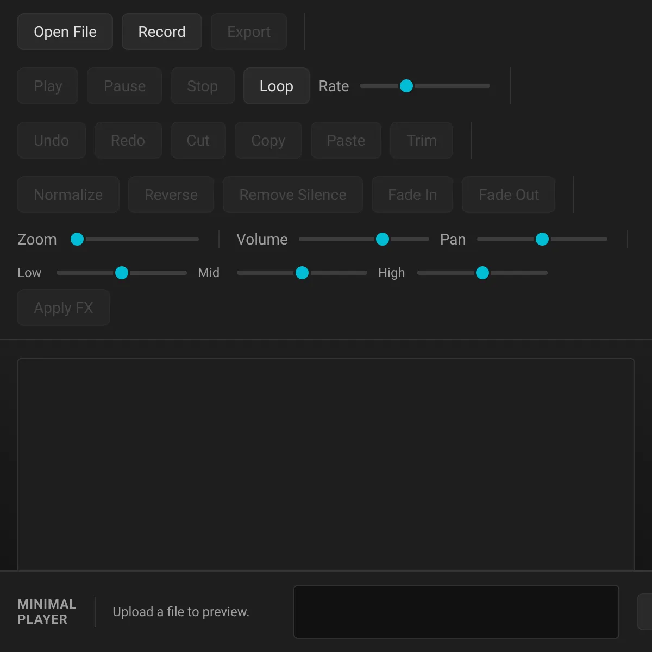Viewport: 652px width, 652px height.
Task: Click the Rate slider handle
Action: pyautogui.click(x=406, y=86)
